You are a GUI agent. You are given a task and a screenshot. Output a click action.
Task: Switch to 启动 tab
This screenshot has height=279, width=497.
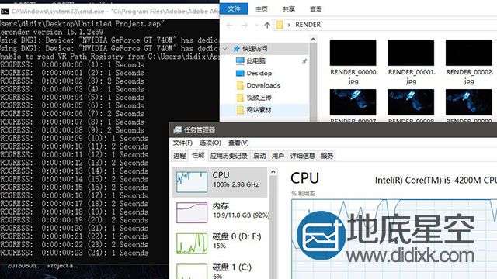point(259,156)
